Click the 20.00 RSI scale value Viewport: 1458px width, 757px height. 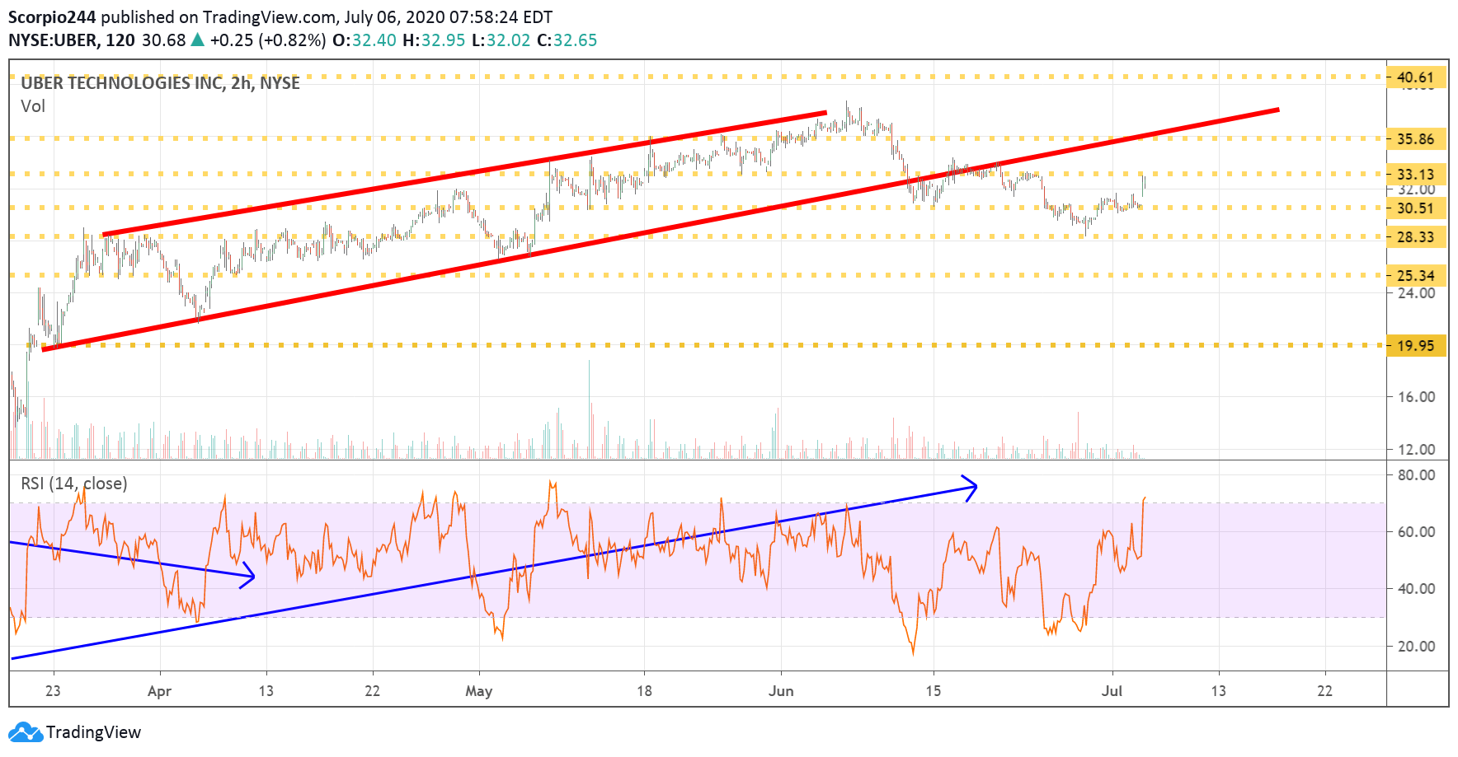(x=1416, y=647)
